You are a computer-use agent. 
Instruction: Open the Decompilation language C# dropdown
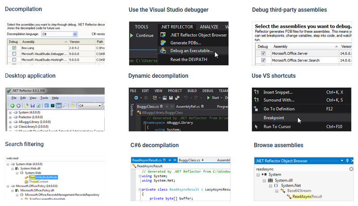[75, 34]
